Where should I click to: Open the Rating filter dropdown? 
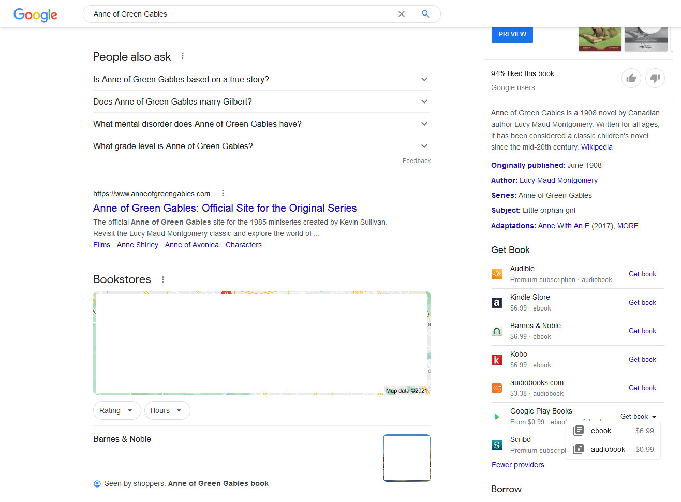click(x=117, y=410)
